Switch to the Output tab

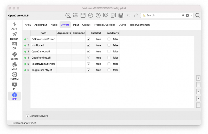86,25
